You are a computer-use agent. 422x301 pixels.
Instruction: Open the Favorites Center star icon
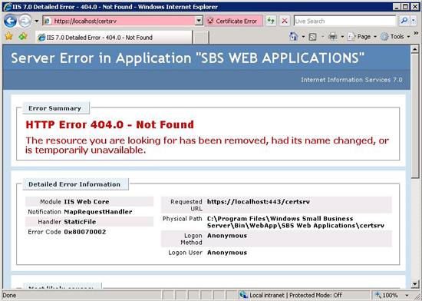coord(9,36)
